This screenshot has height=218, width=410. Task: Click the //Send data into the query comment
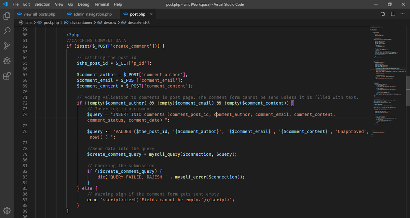point(121,149)
